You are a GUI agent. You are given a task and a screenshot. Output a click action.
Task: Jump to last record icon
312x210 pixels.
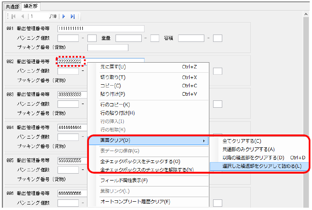73,16
